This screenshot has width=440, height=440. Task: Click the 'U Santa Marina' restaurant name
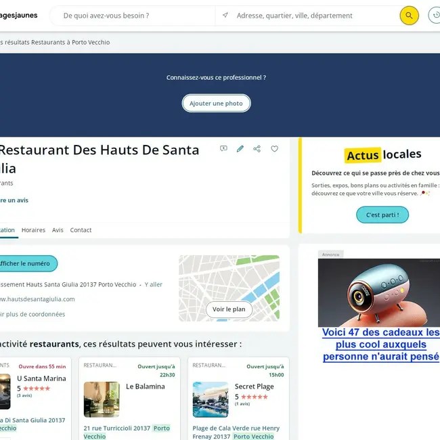coord(41,378)
